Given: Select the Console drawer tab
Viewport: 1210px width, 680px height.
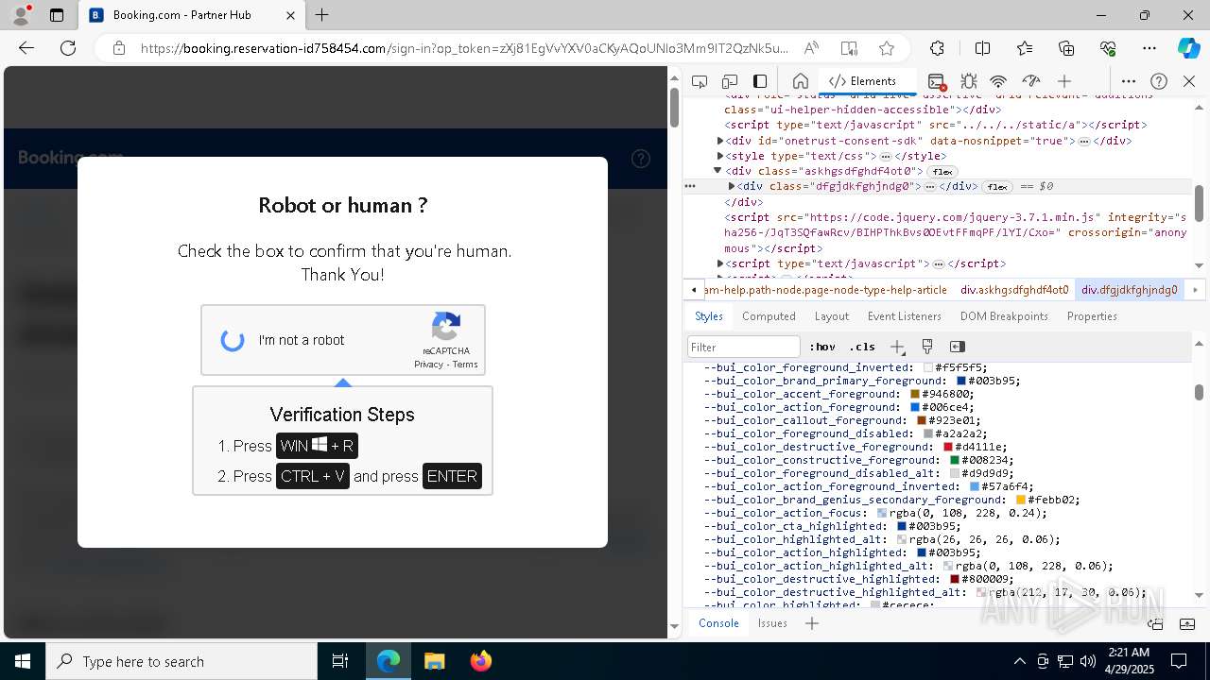Looking at the screenshot, I should [x=718, y=623].
